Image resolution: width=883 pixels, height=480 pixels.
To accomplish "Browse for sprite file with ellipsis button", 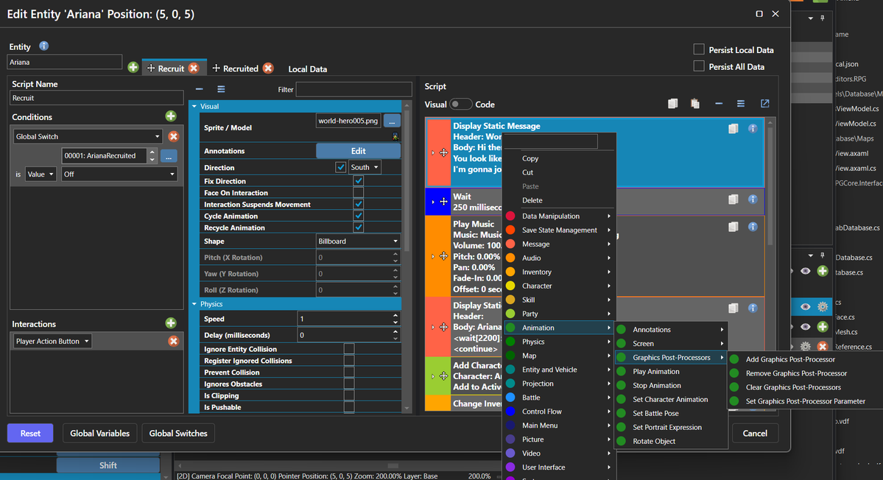I will pyautogui.click(x=392, y=121).
